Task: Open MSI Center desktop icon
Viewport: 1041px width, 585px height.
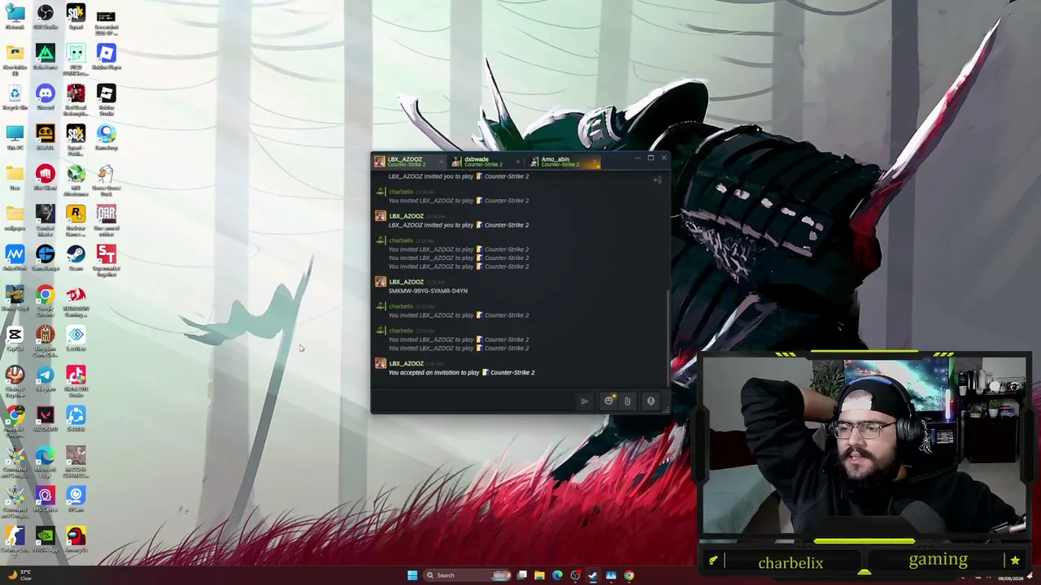Action: (45, 499)
